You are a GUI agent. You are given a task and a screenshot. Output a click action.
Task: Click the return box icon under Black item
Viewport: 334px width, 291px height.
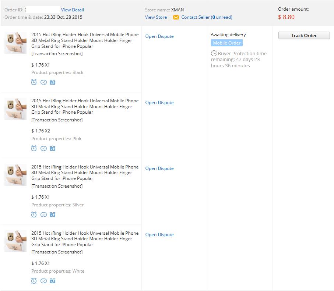(x=53, y=82)
